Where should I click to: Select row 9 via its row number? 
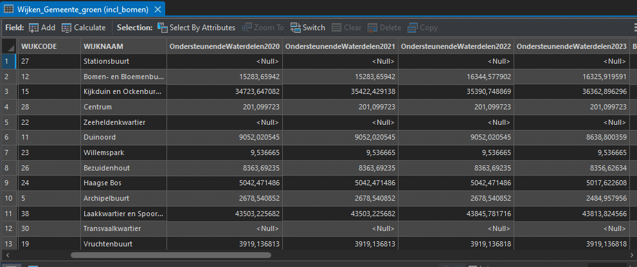click(8, 181)
